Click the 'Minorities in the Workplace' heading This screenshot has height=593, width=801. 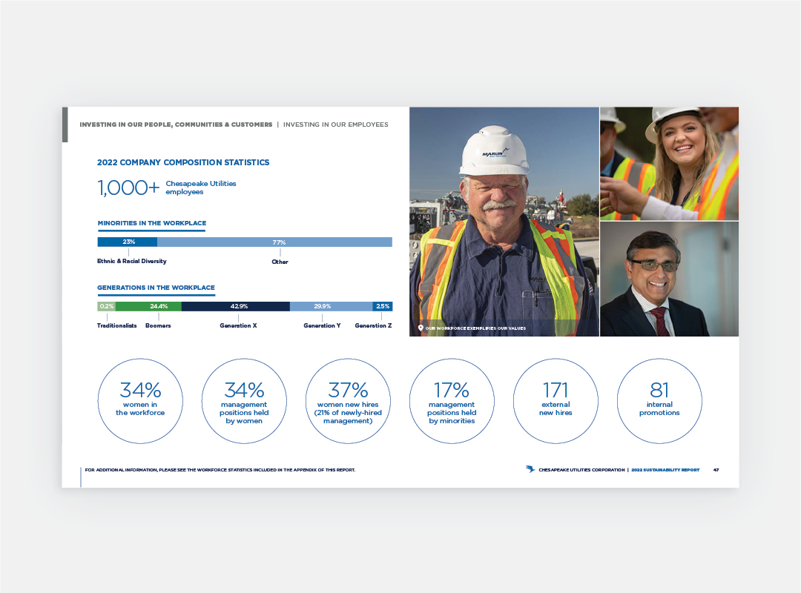pyautogui.click(x=152, y=223)
